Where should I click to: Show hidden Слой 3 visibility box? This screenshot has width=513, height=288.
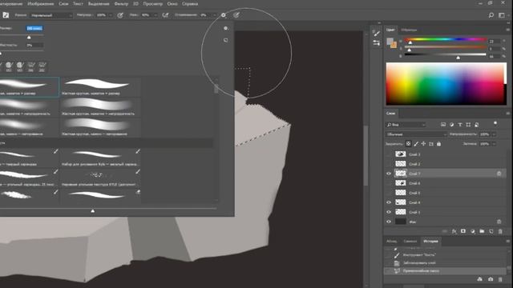pos(389,154)
